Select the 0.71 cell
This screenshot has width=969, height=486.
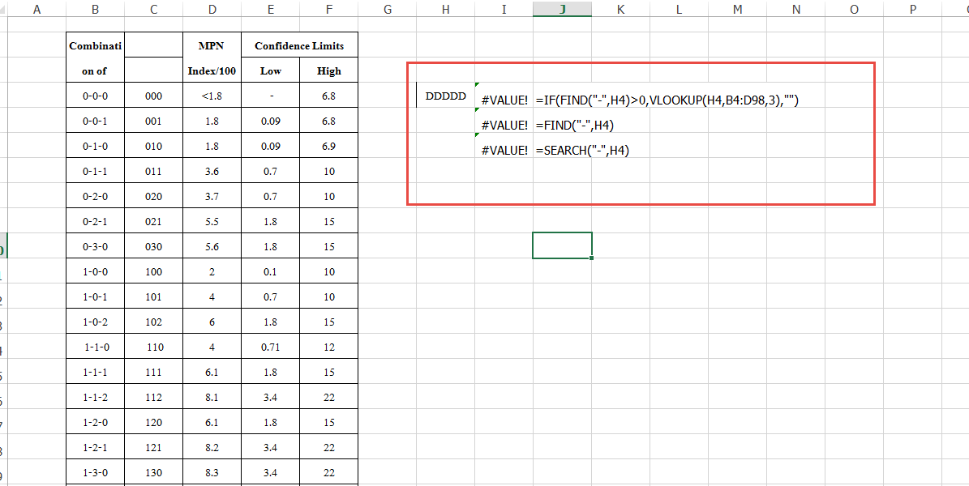pyautogui.click(x=271, y=347)
